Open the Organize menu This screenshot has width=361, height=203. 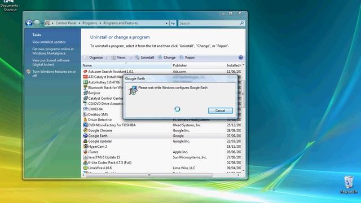pos(96,58)
